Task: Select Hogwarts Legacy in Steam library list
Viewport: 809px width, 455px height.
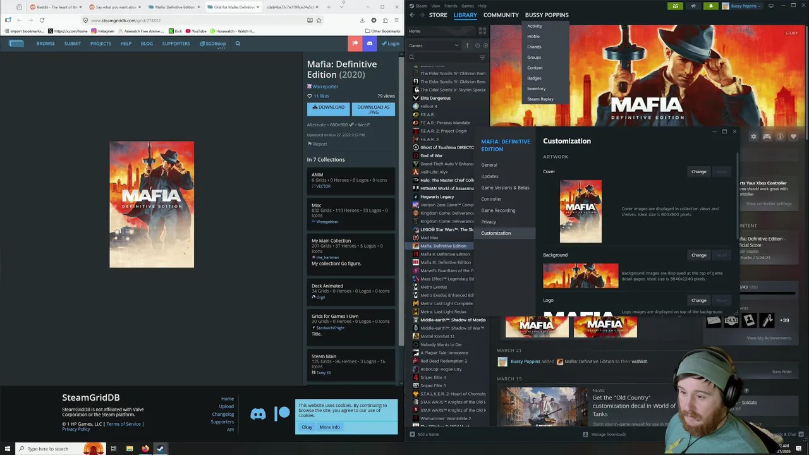Action: pos(437,197)
